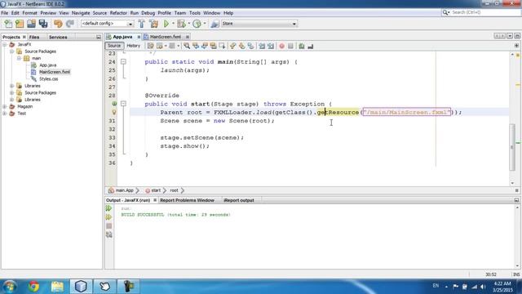This screenshot has height=294, width=522.
Task: Click Re-run green arrows in Output
Action: (108, 208)
